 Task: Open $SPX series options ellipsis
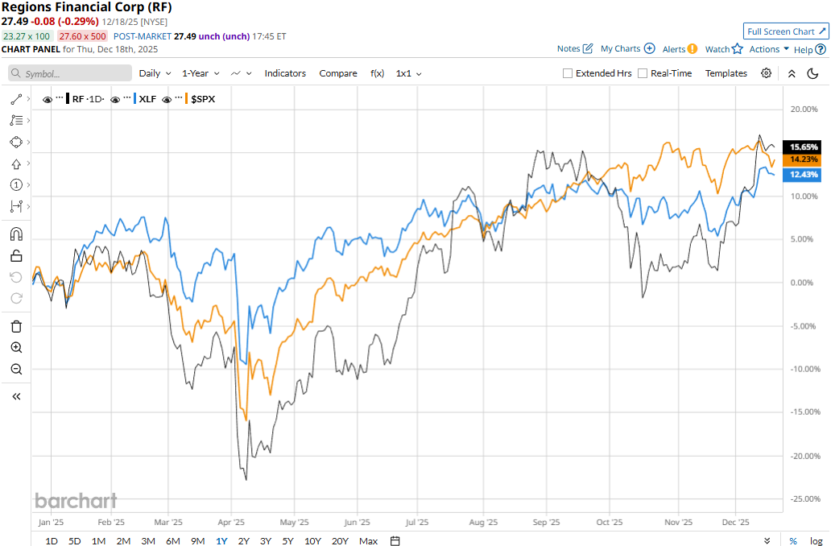click(x=179, y=97)
